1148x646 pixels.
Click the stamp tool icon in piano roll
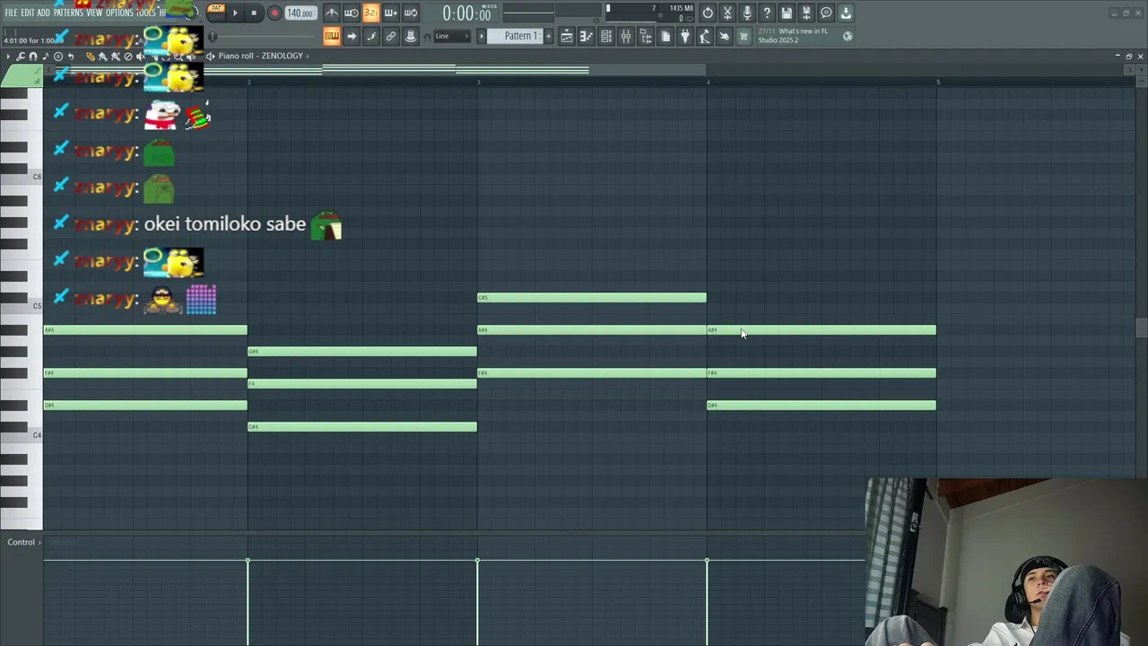tap(58, 57)
